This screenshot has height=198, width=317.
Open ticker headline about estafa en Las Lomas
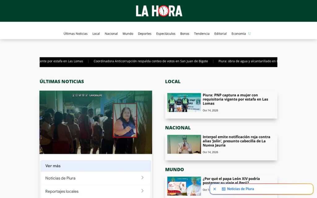61,61
